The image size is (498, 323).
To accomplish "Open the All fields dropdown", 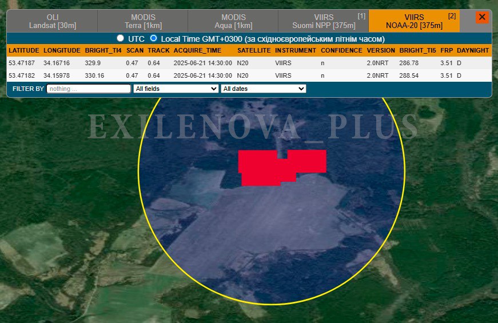I will (176, 89).
